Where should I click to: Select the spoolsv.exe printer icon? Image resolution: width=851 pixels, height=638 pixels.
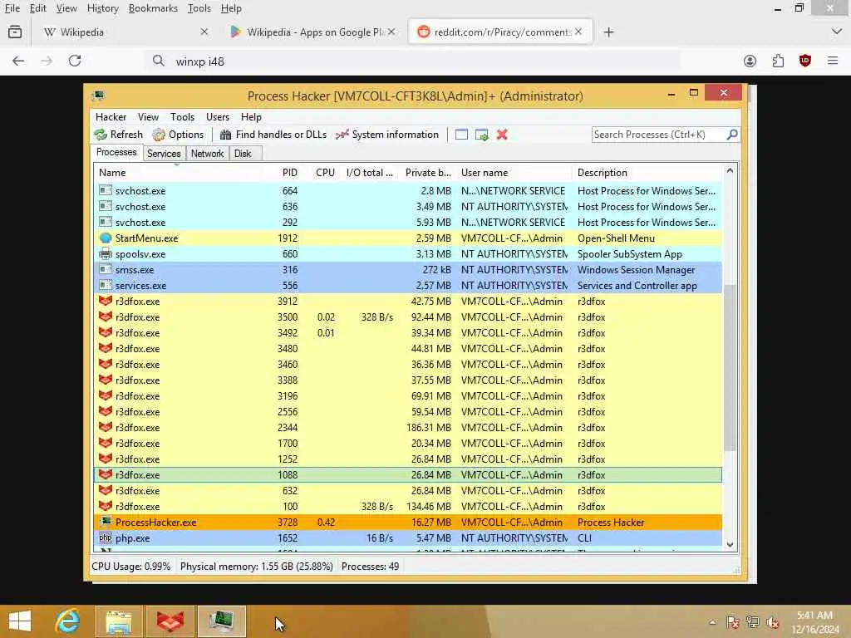tap(106, 254)
